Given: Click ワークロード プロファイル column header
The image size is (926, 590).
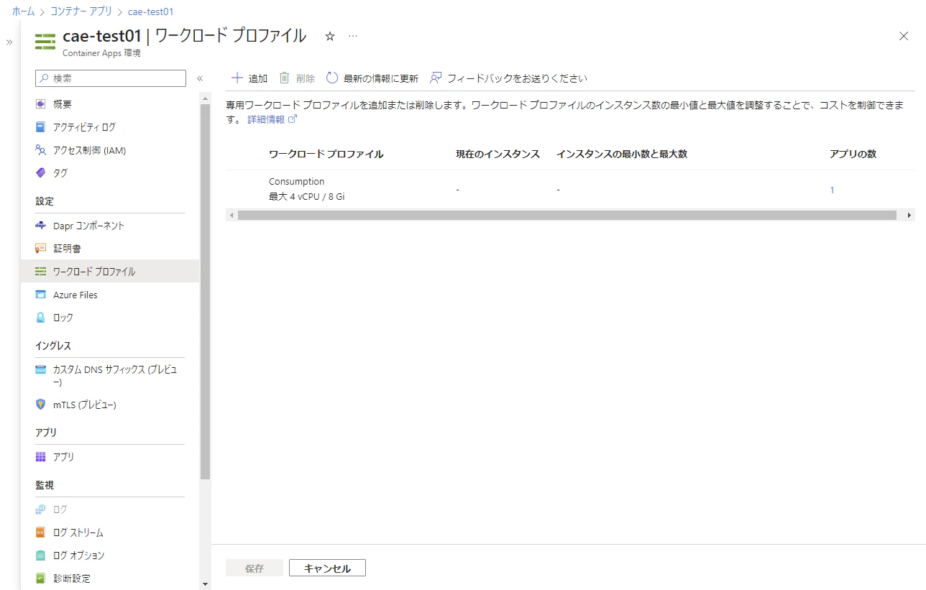Looking at the screenshot, I should pyautogui.click(x=326, y=154).
